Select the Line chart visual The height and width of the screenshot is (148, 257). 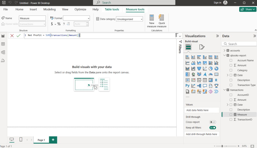click(x=187, y=63)
